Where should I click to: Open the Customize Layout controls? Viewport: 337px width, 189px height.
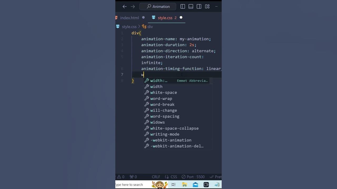207,6
